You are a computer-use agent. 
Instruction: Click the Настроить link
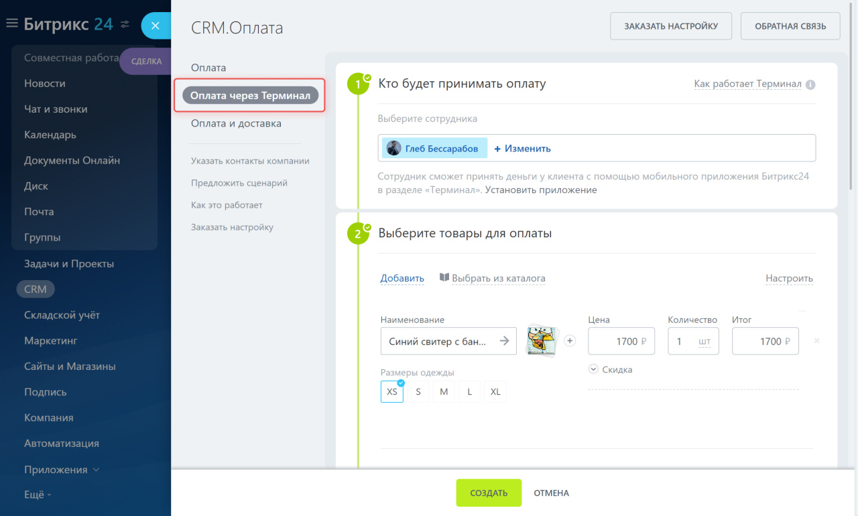point(789,278)
